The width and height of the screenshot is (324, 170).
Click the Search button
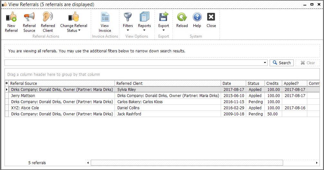[x=282, y=63]
